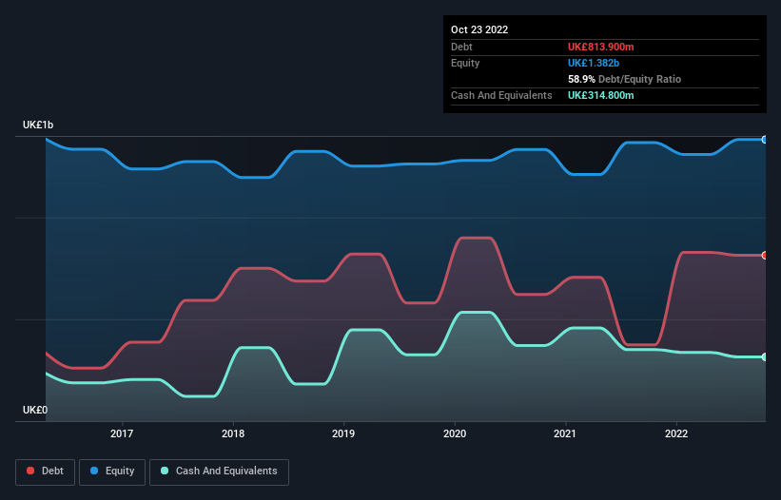This screenshot has height=500, width=781.
Task: Click the Debt label in tooltip
Action: 461,47
